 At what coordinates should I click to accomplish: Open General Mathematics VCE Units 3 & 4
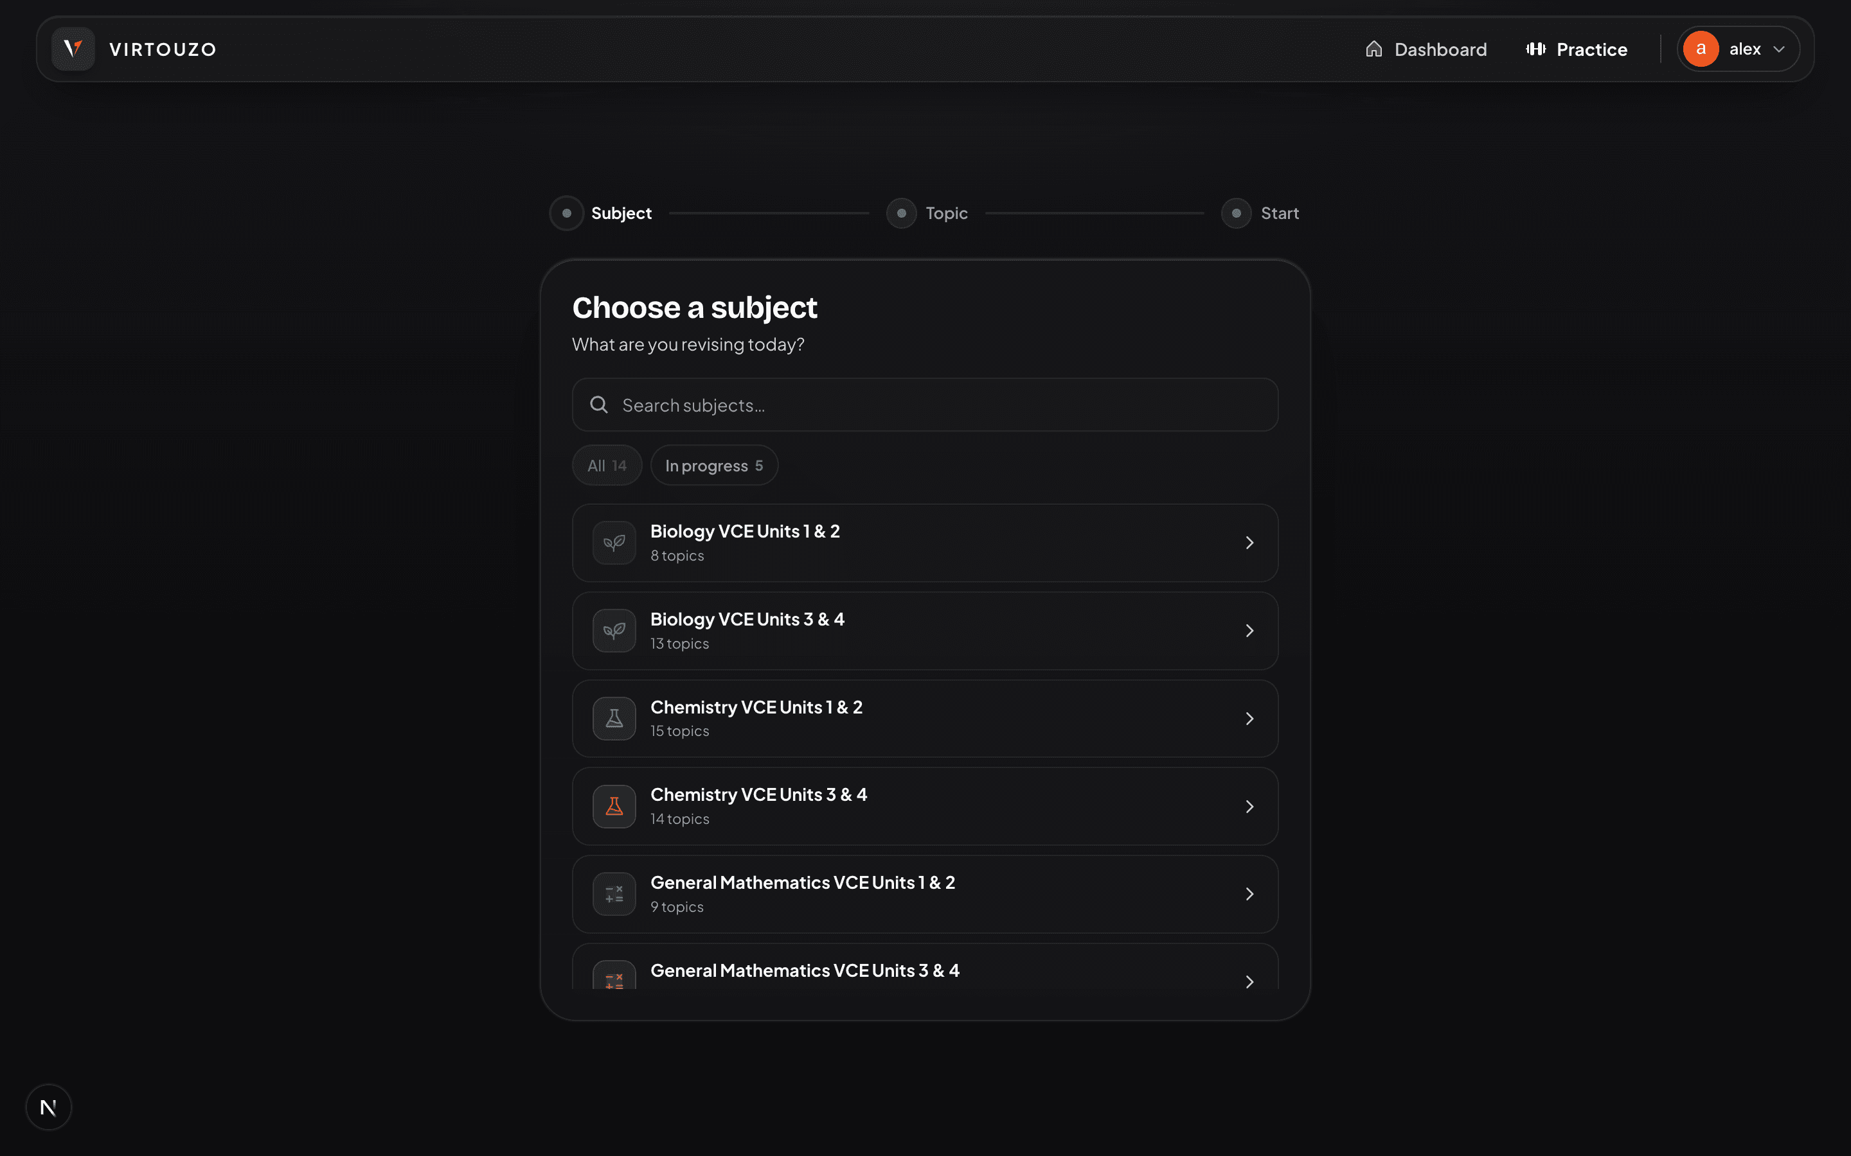click(925, 967)
